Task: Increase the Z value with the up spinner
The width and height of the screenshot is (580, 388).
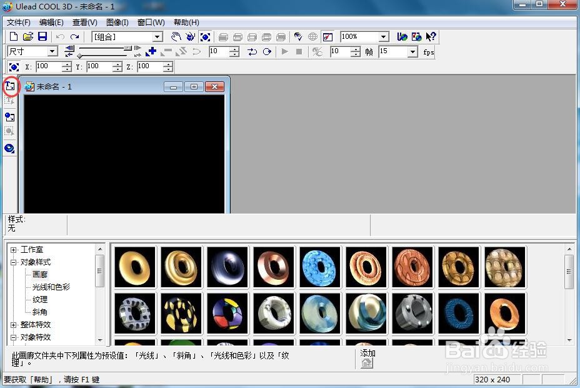Action: tap(168, 64)
